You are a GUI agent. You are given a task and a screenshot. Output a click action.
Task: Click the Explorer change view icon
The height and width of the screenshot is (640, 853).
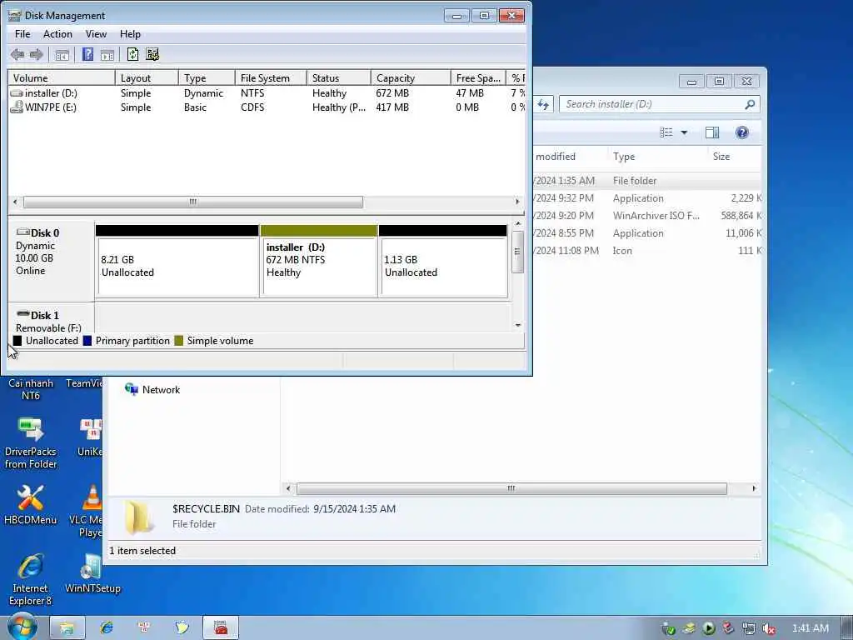click(x=666, y=132)
